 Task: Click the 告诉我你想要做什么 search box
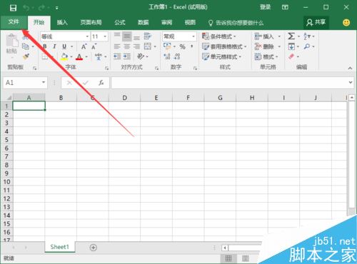[x=236, y=23]
